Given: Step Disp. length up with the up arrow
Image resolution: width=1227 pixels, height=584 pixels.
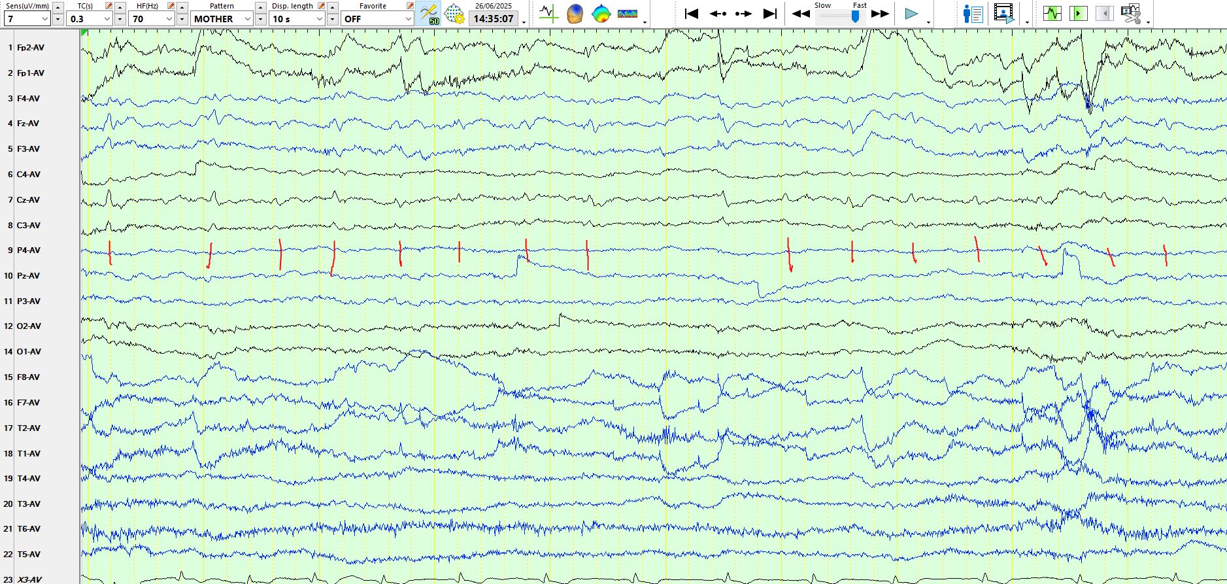Looking at the screenshot, I should coord(332,7).
